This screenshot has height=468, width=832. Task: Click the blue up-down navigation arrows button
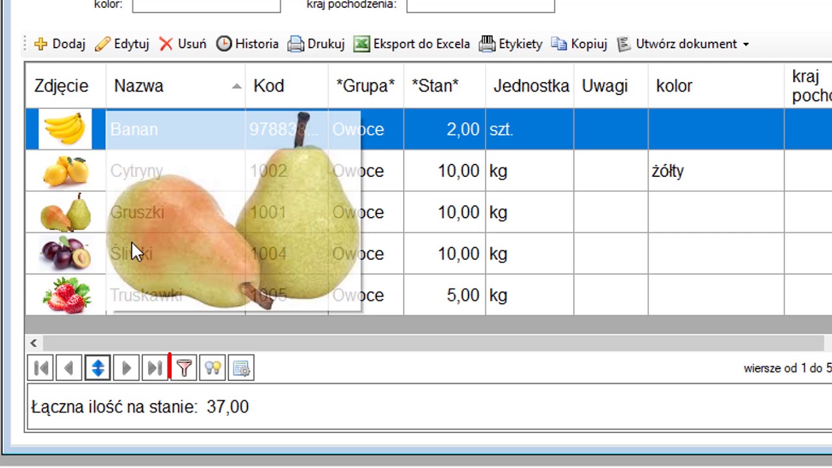click(97, 369)
